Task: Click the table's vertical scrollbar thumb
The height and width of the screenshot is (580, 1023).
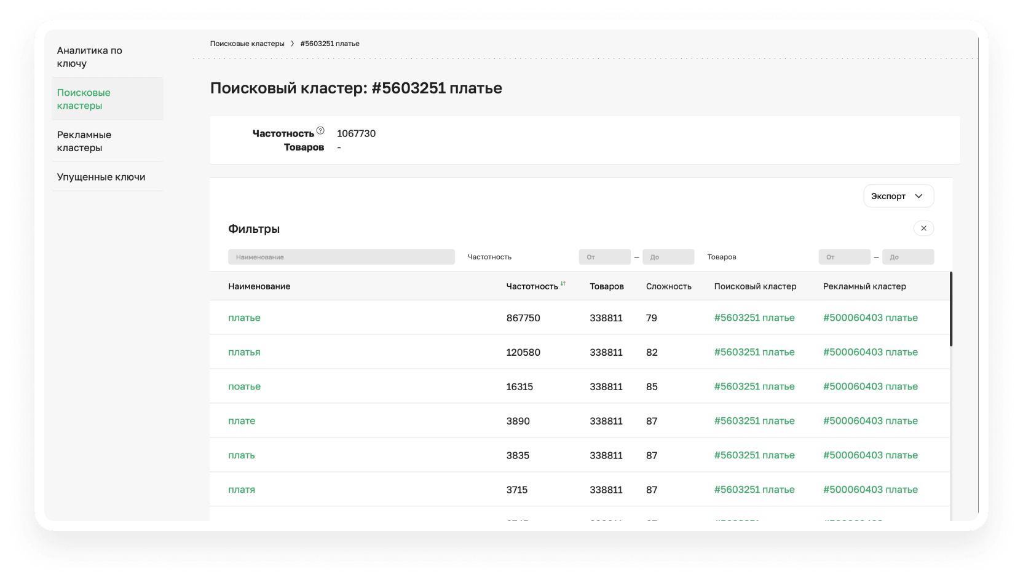Action: tap(950, 309)
